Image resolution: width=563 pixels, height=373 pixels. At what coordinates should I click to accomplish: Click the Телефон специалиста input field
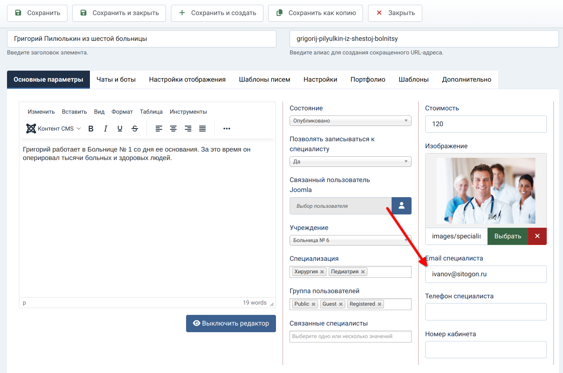486,312
